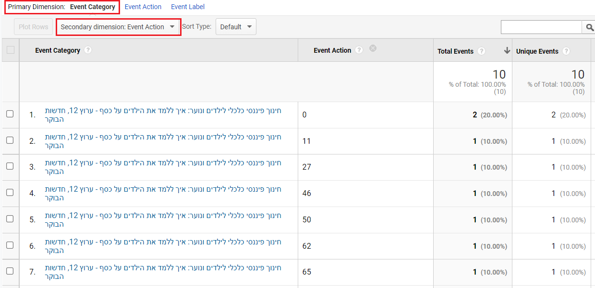This screenshot has width=595, height=288.
Task: Open the event category link in row 7
Action: 163,272
